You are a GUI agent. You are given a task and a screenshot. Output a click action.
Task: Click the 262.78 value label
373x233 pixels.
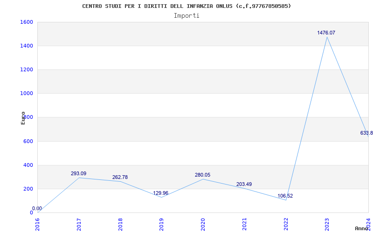[x=120, y=177]
